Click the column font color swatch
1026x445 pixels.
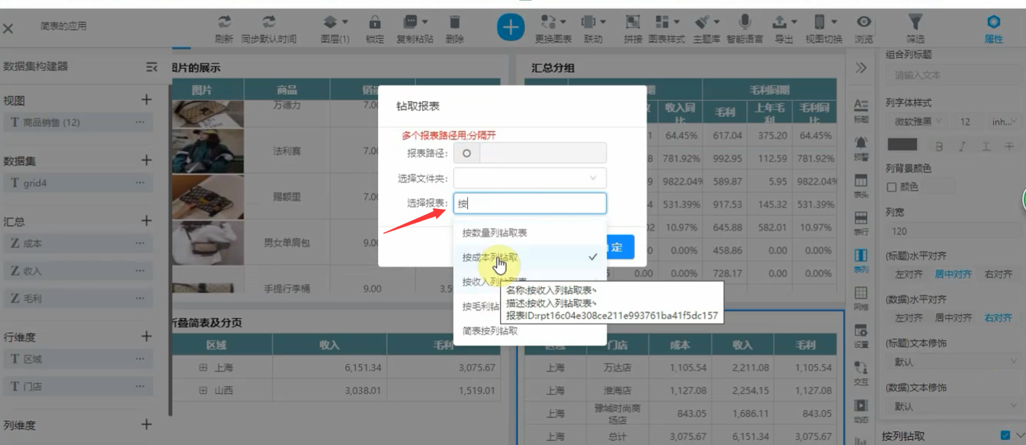click(902, 146)
